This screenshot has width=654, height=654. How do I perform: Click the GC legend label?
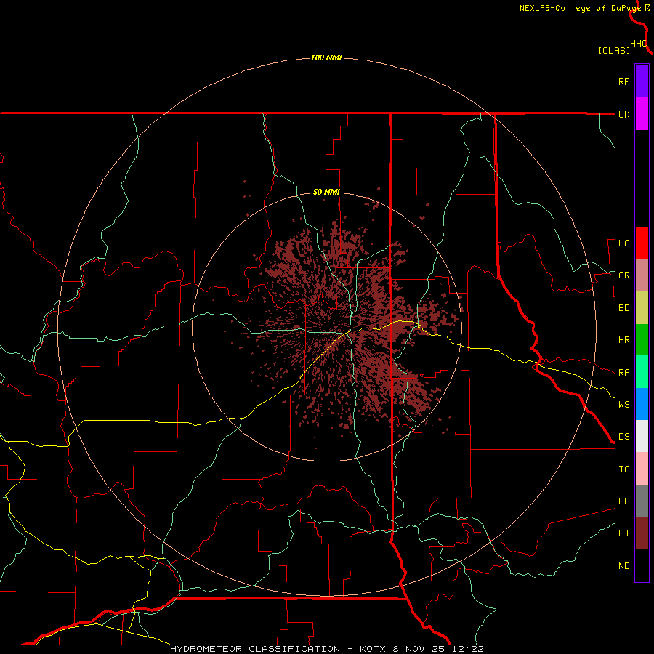[x=623, y=501]
